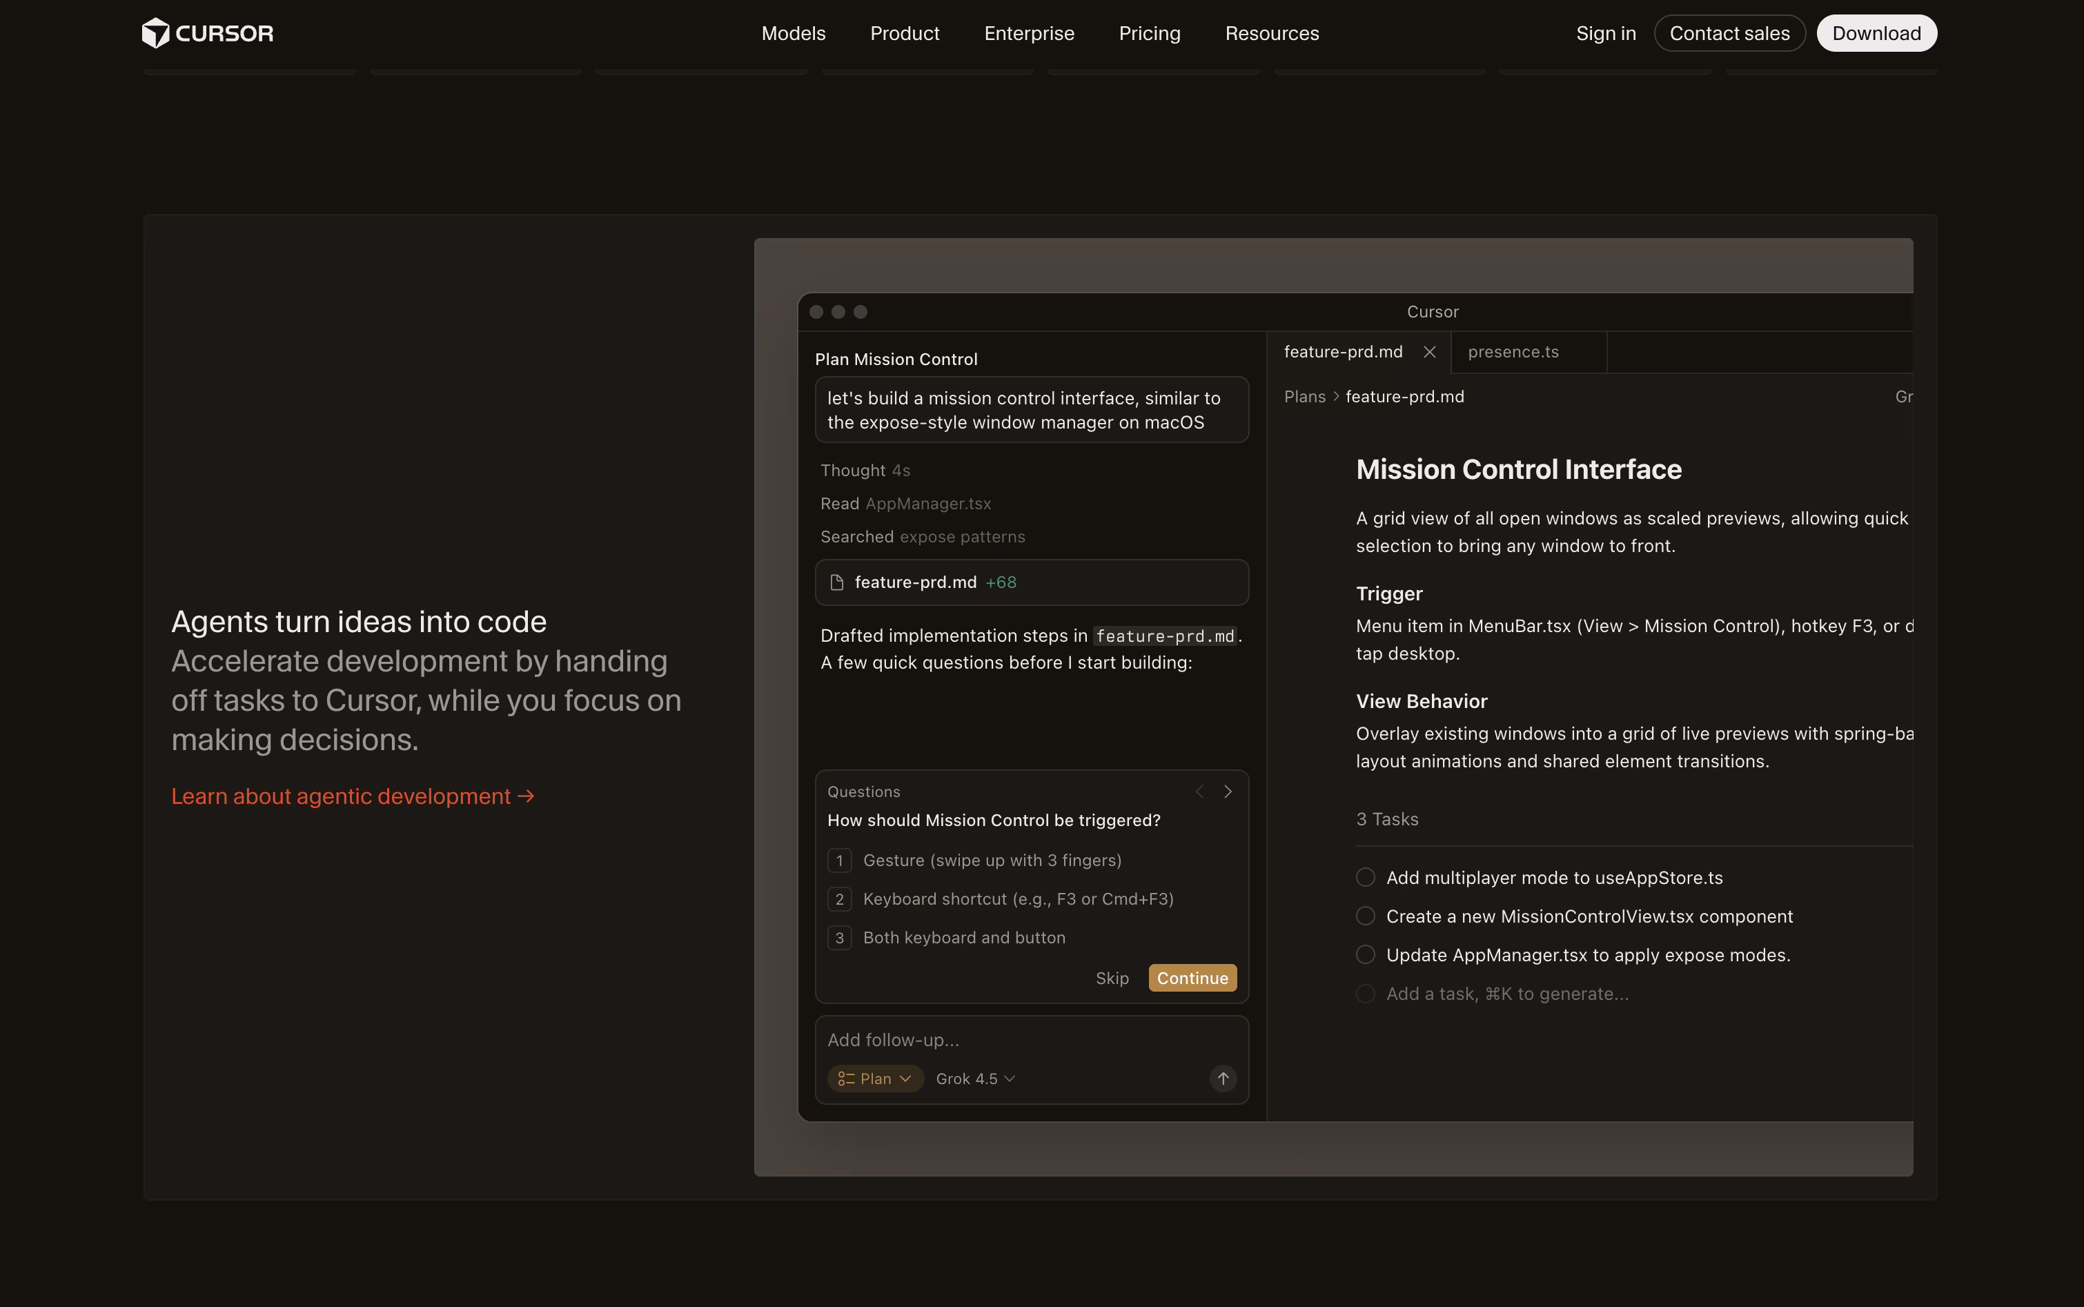Click the Mission Control Interface heading
The image size is (2084, 1307).
click(x=1518, y=469)
